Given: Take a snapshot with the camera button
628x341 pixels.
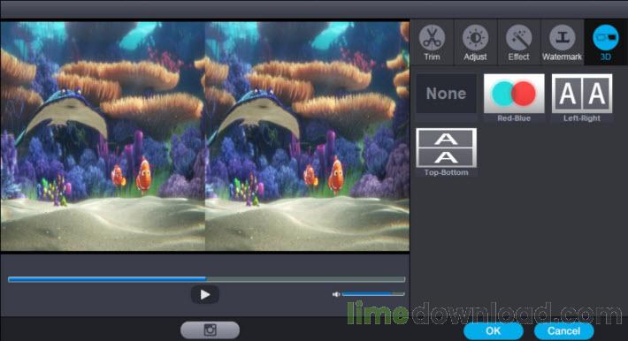Looking at the screenshot, I should [x=210, y=330].
